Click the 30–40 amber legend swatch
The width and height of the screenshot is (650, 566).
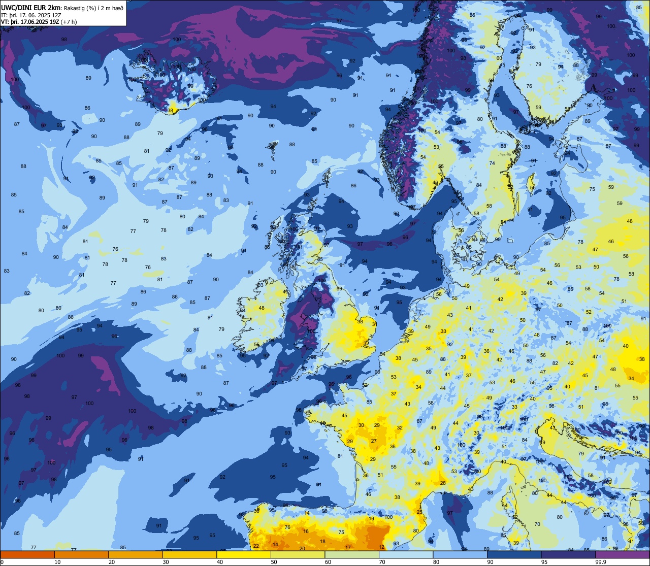189,554
